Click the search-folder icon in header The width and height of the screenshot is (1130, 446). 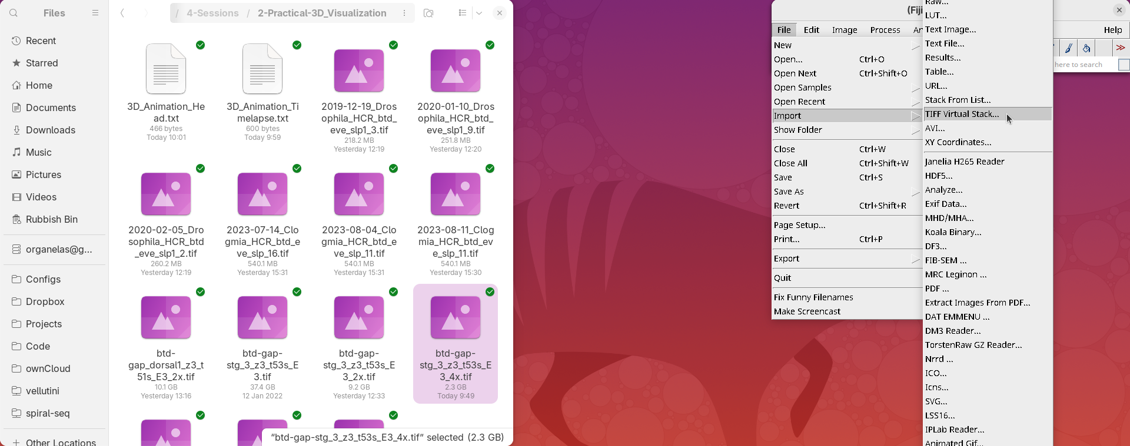pyautogui.click(x=428, y=13)
